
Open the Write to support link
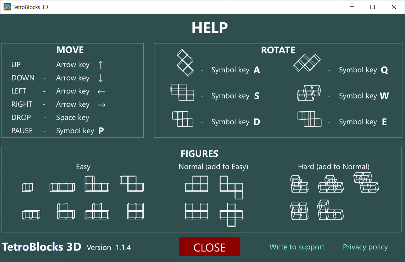(x=297, y=247)
